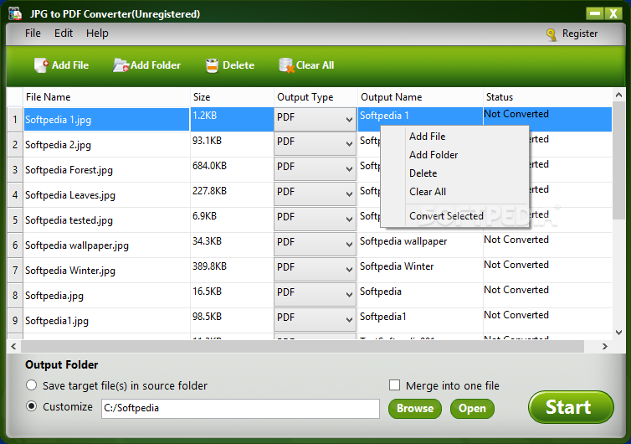631x444 pixels.
Task: Open Output Type dropdown for Softpedia Leaves.jpg
Action: [x=315, y=194]
